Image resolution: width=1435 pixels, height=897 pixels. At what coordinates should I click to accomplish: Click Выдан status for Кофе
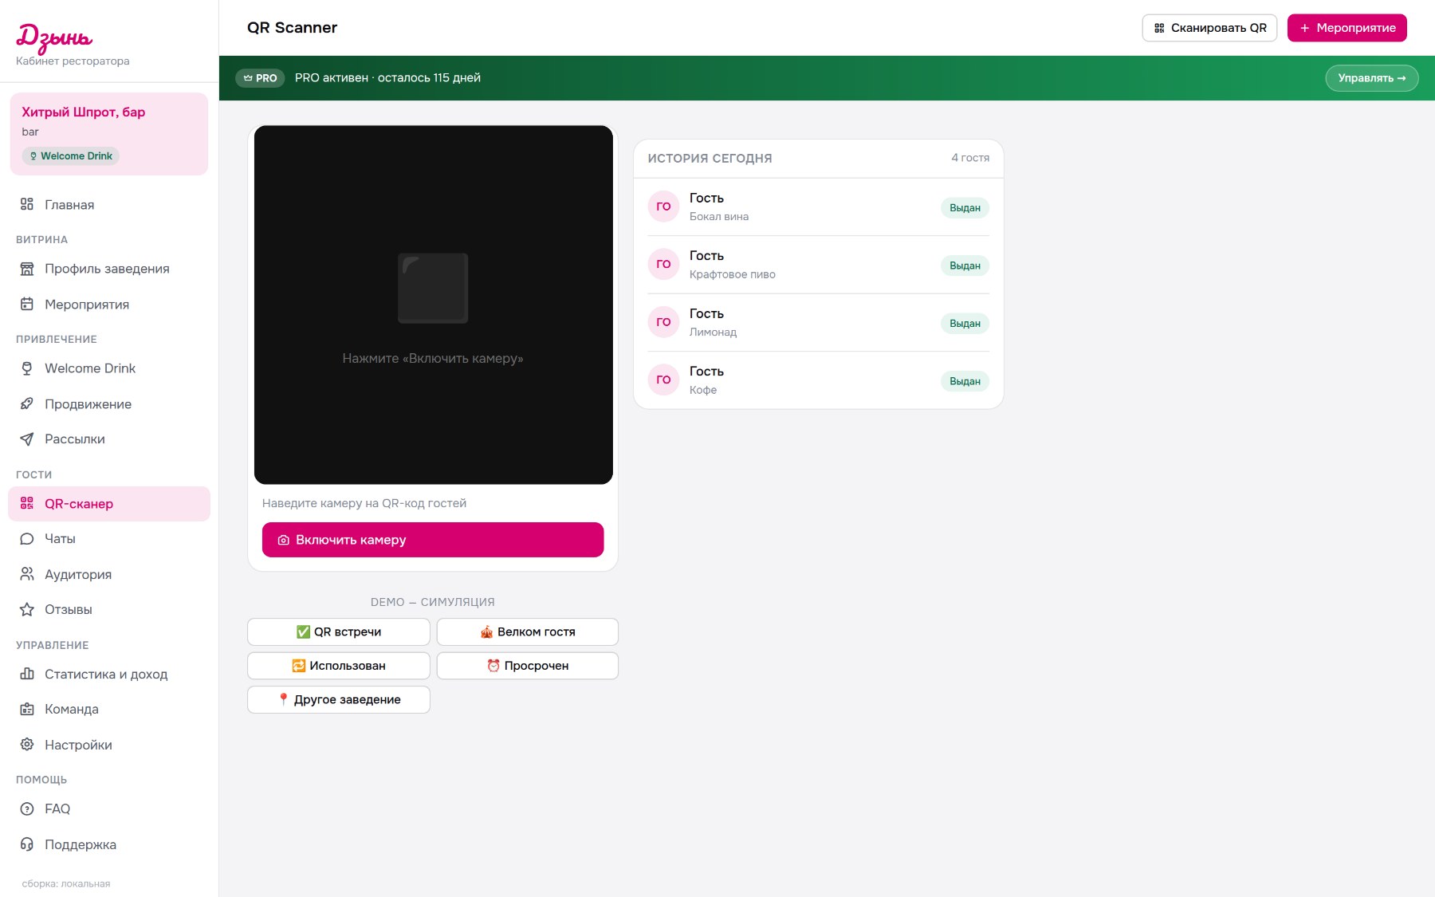[x=965, y=381]
